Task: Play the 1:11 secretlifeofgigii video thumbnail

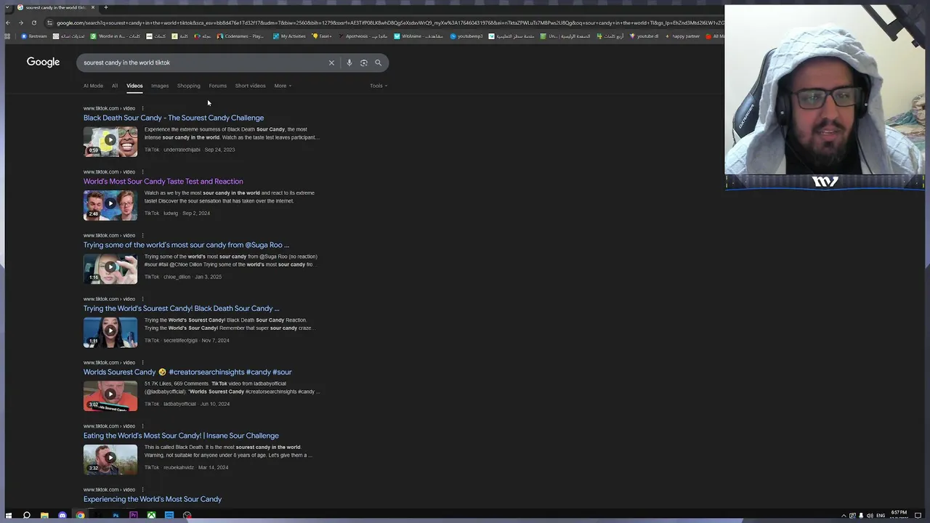Action: pyautogui.click(x=110, y=332)
